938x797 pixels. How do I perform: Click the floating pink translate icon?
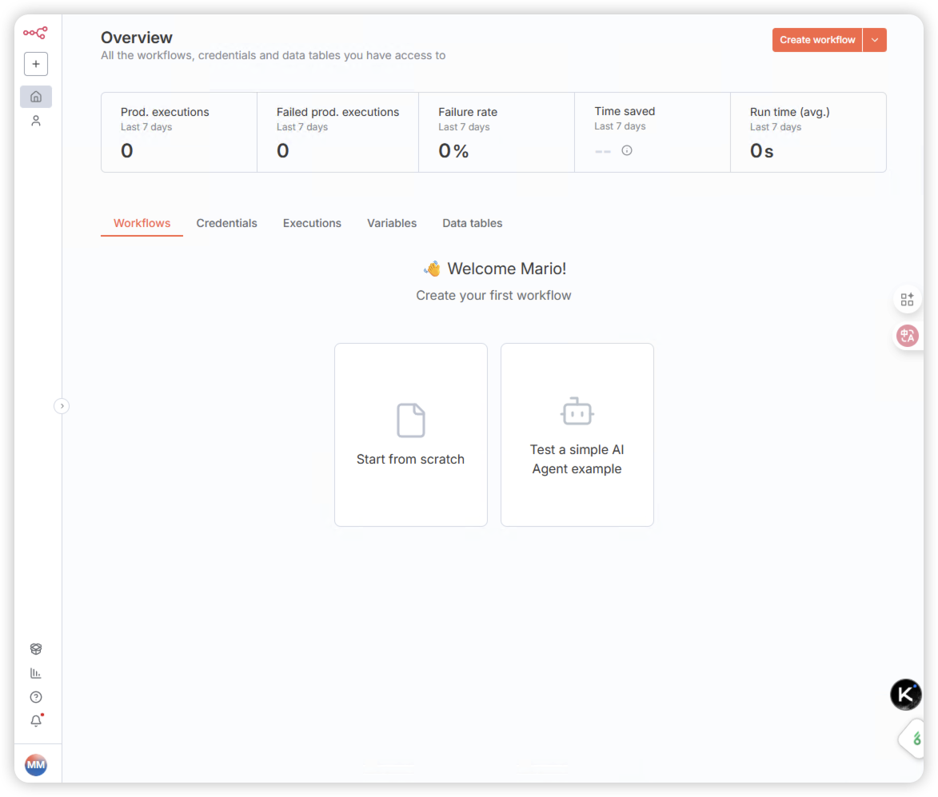(908, 336)
